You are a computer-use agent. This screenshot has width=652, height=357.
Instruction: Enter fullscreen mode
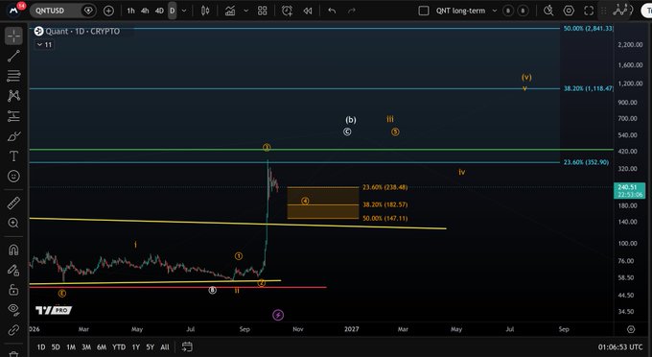coord(589,11)
